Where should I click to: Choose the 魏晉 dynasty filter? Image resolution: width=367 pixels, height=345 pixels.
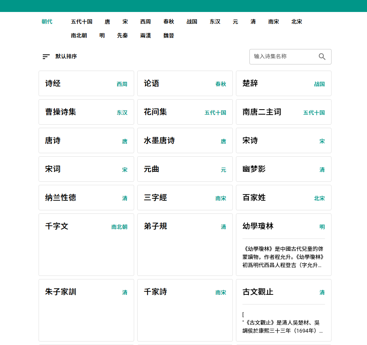click(169, 36)
